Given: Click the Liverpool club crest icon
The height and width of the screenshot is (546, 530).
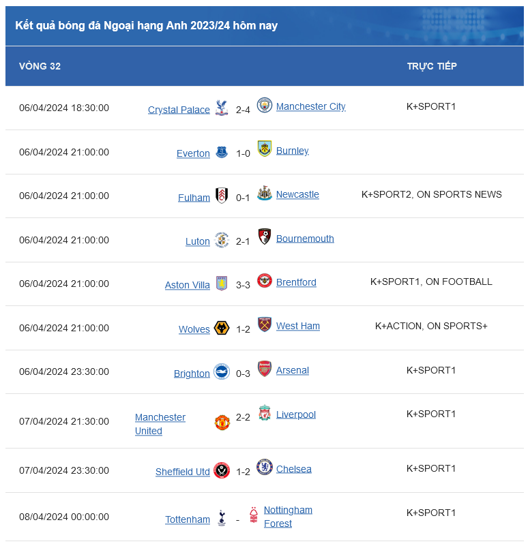Looking at the screenshot, I should [266, 412].
